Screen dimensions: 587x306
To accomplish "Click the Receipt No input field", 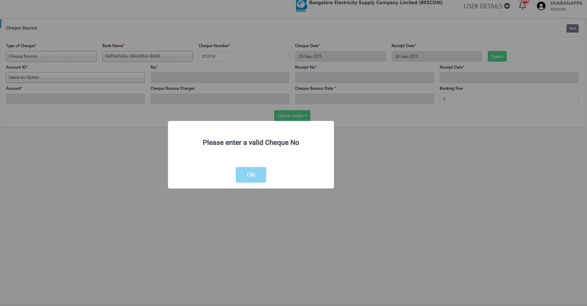I will tap(364, 78).
